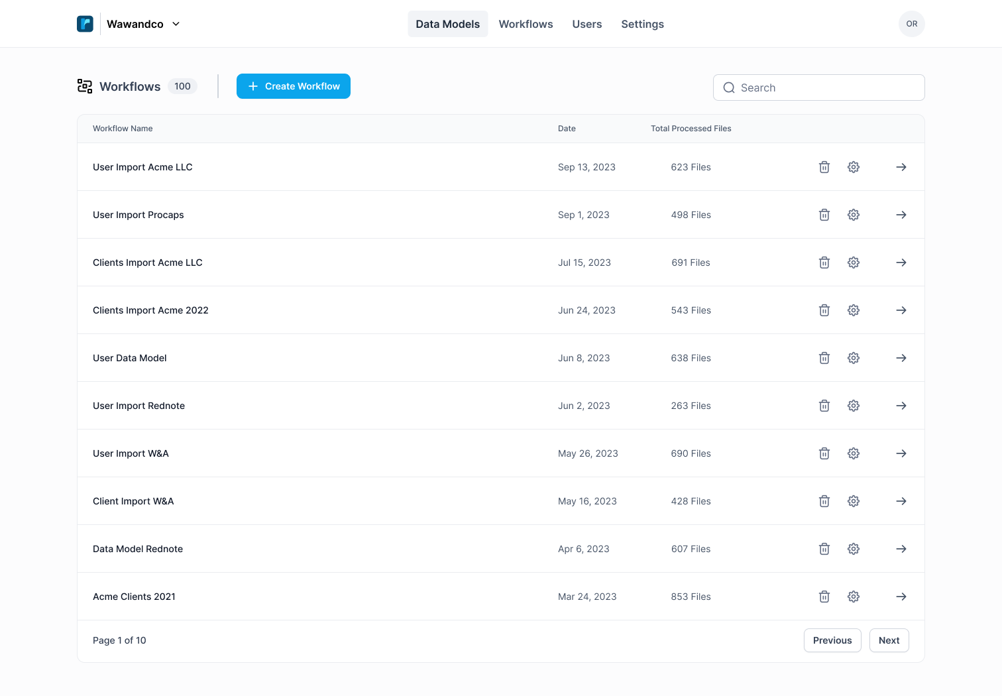Click the Wawandco app logo

tap(85, 24)
